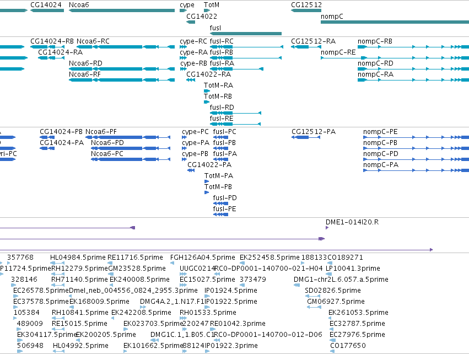
Task: Select protein Ncoa6-PD
Action: tap(131, 148)
